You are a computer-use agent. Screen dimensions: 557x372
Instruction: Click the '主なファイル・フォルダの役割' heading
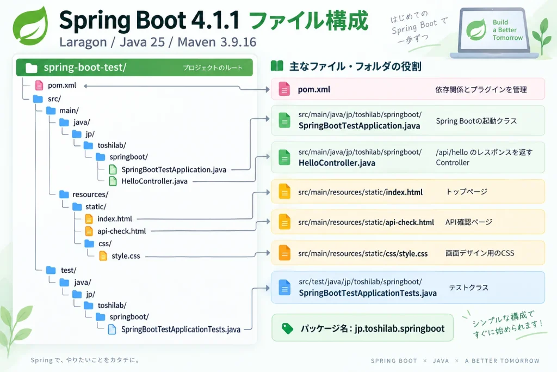pyautogui.click(x=355, y=66)
